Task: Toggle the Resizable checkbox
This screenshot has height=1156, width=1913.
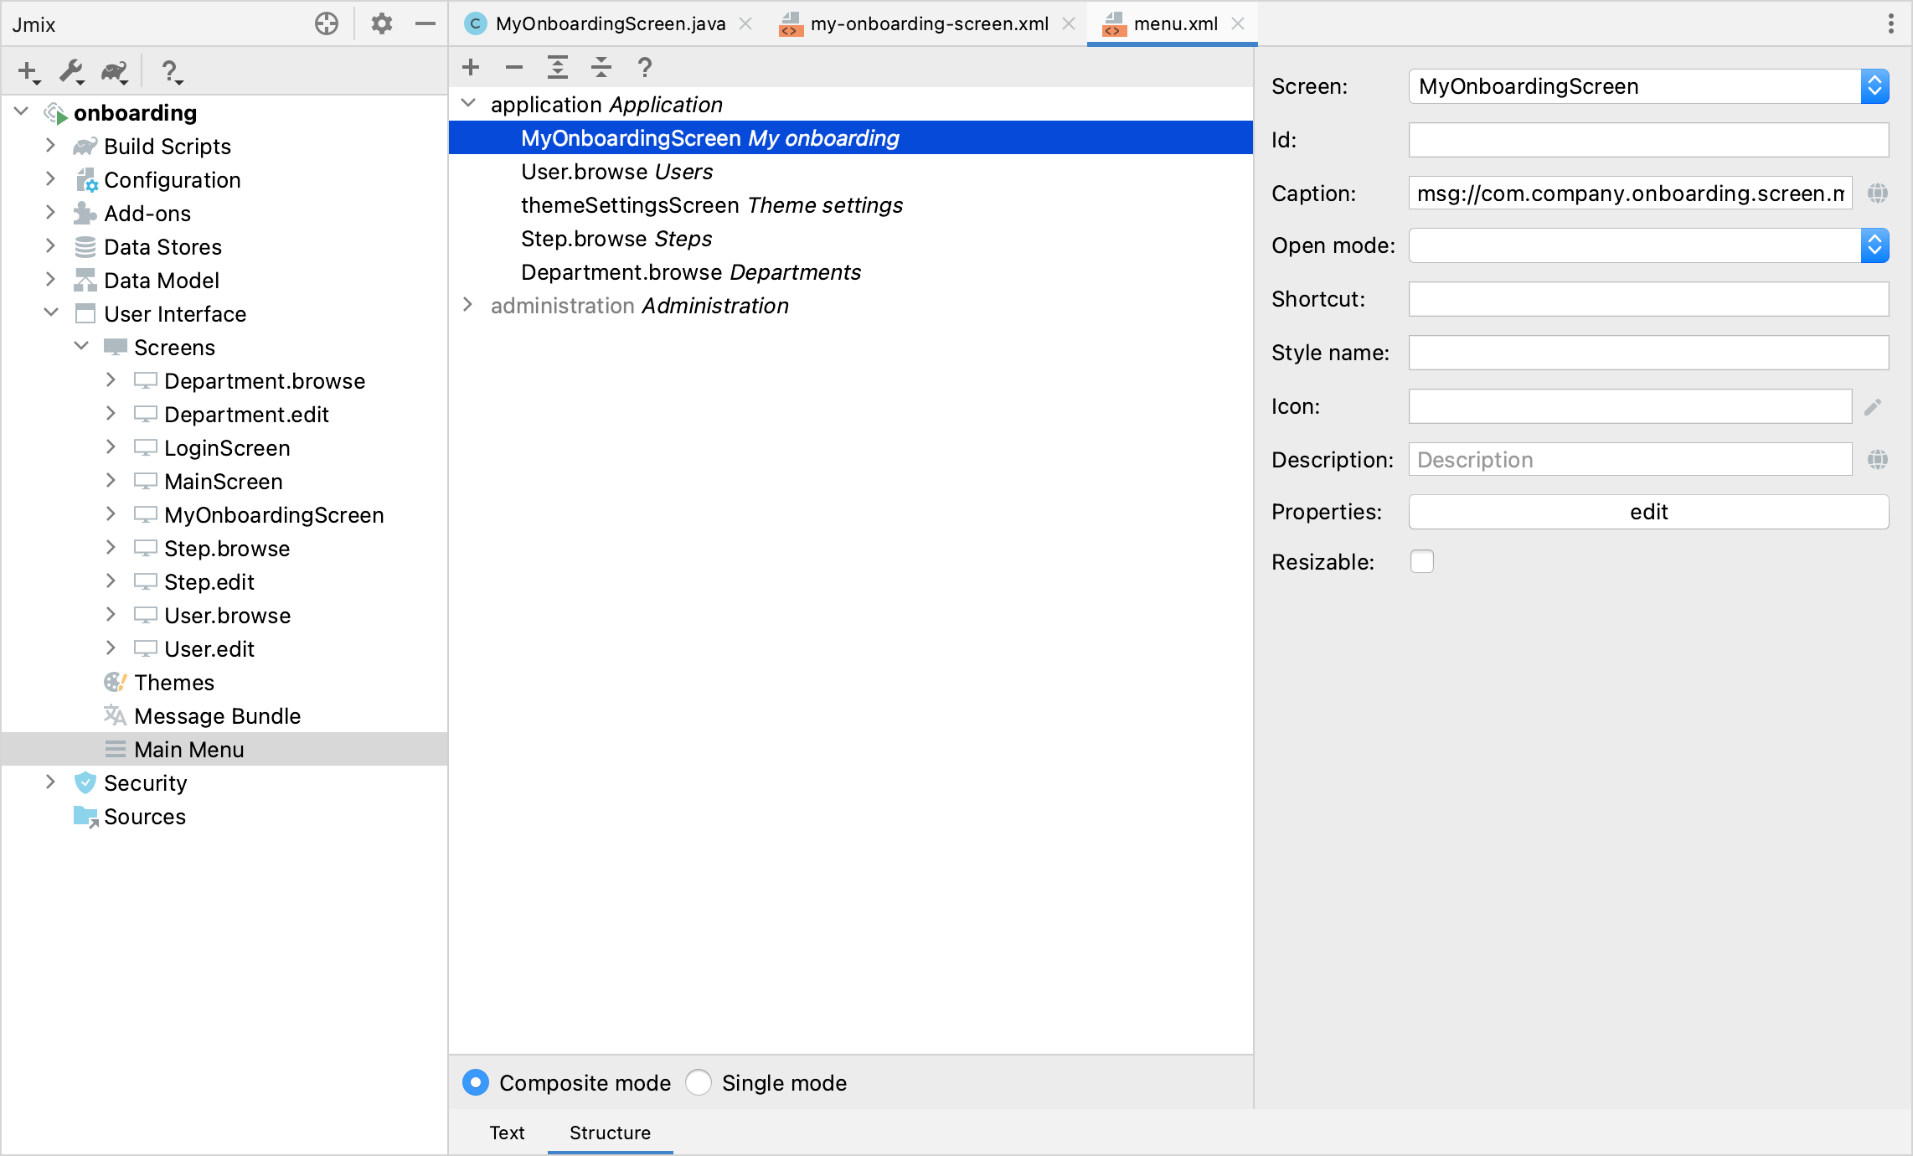Action: [x=1422, y=561]
